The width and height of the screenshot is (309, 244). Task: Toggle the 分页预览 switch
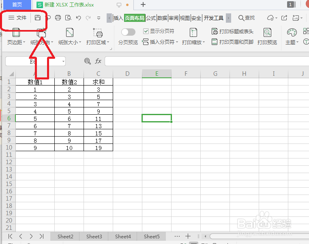coord(128,32)
